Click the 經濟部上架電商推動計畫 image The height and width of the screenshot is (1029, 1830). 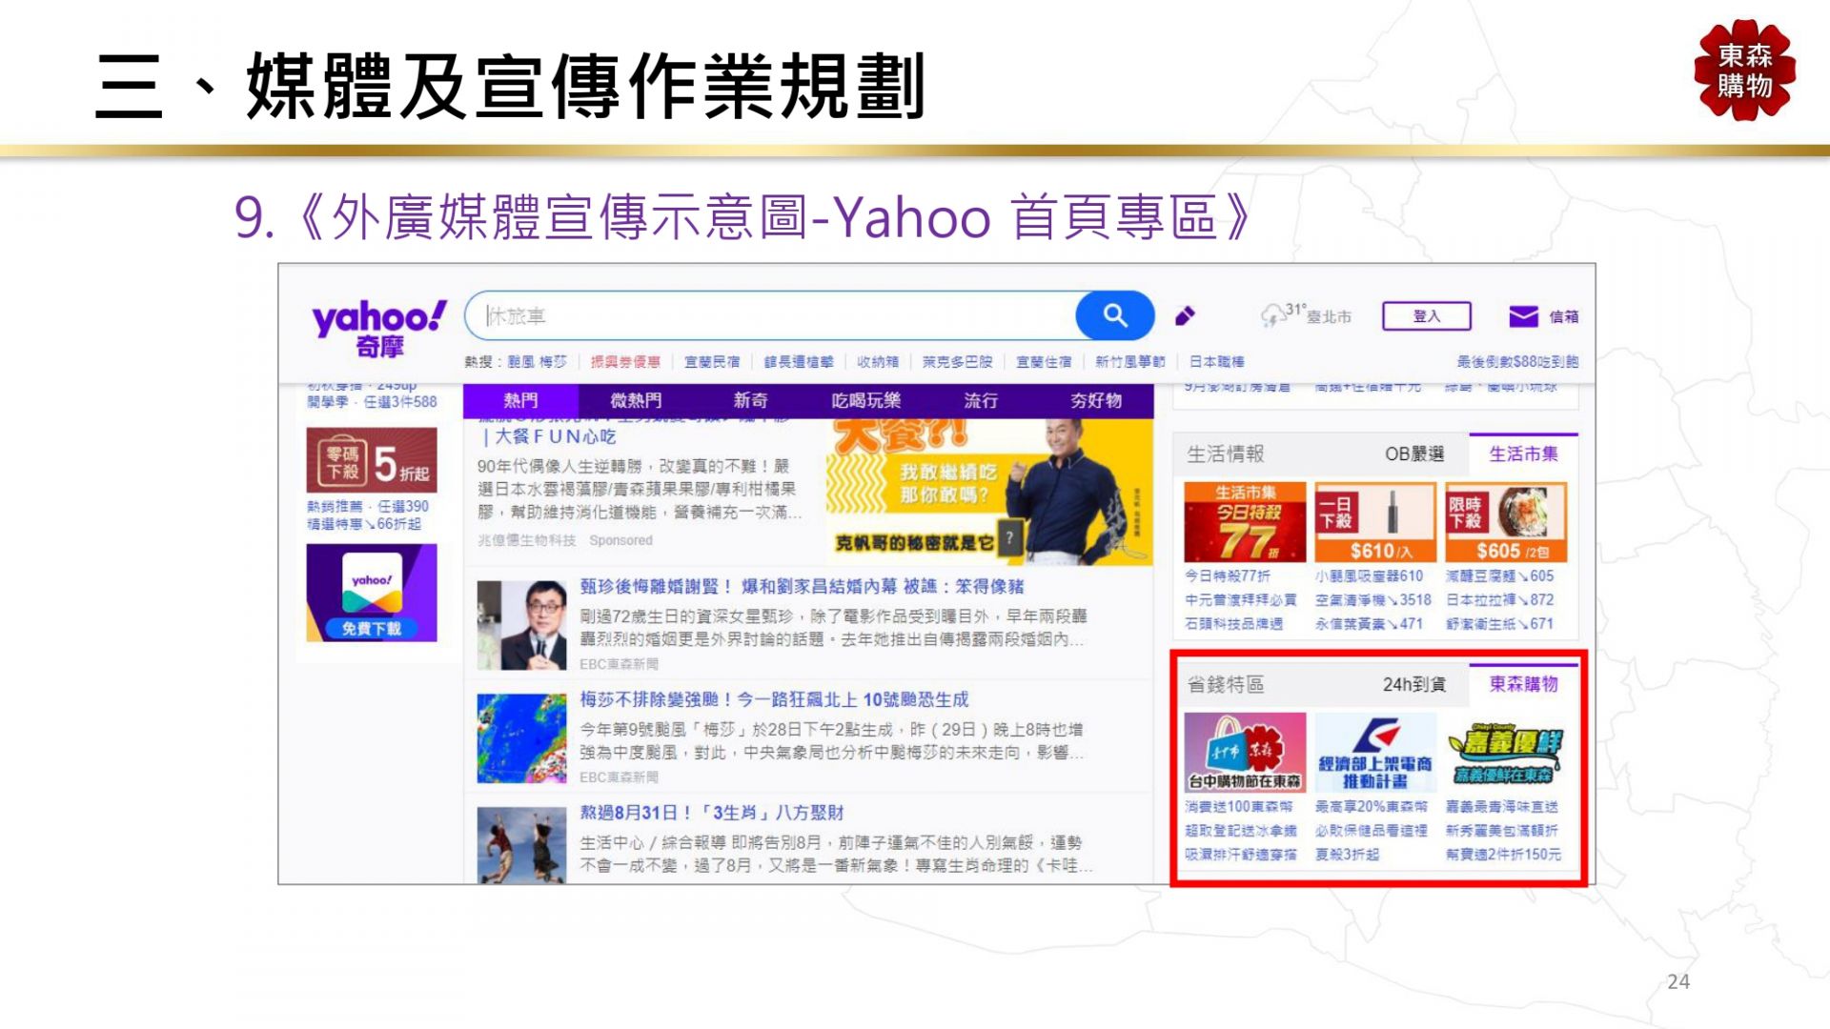point(1375,753)
